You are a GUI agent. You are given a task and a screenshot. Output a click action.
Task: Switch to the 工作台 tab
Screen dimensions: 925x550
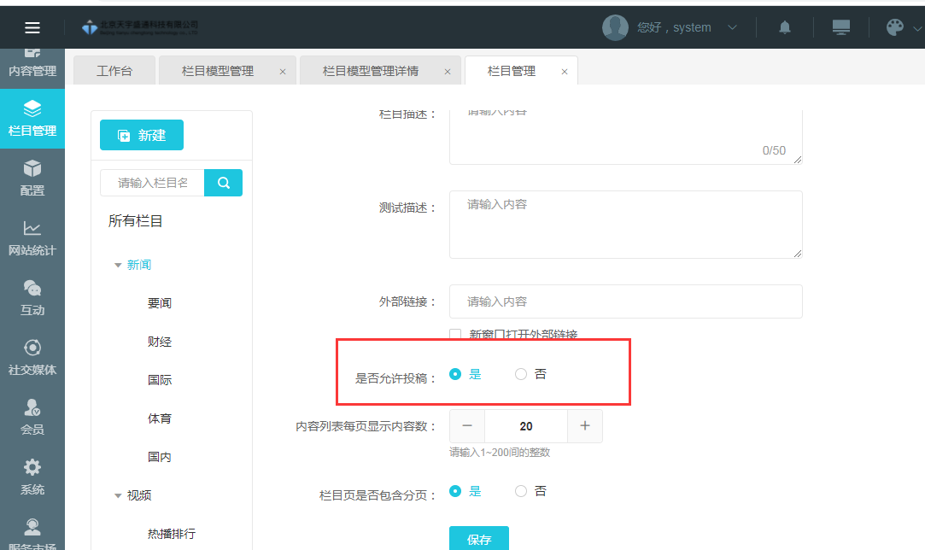coord(114,71)
